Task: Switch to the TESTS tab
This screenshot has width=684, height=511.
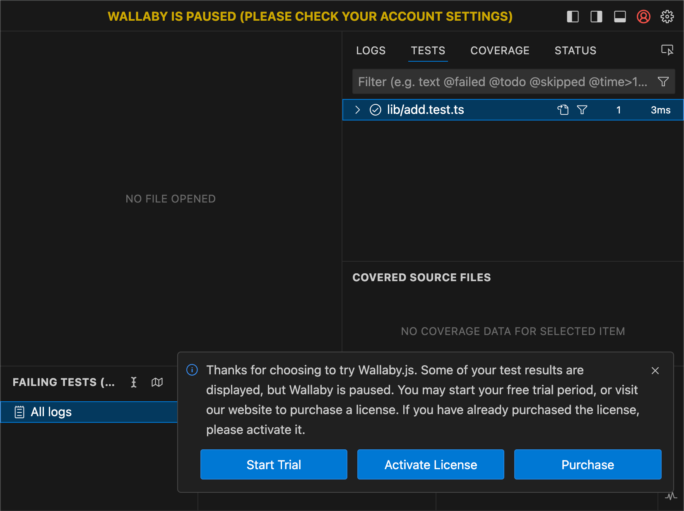Action: [x=428, y=51]
